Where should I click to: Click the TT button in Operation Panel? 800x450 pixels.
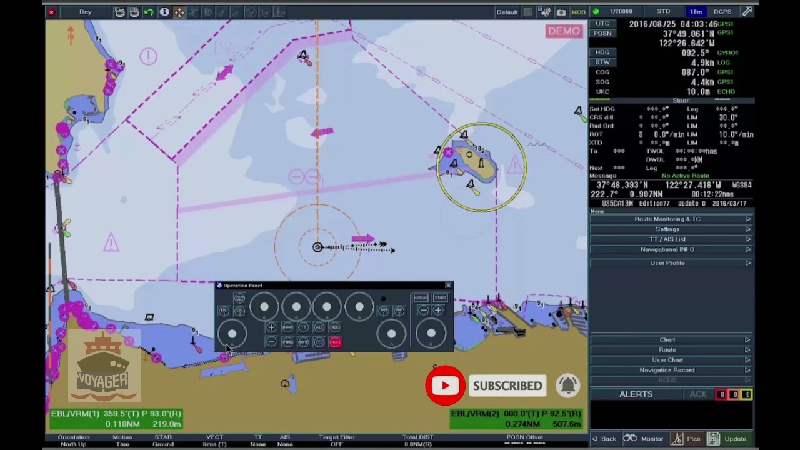303,327
